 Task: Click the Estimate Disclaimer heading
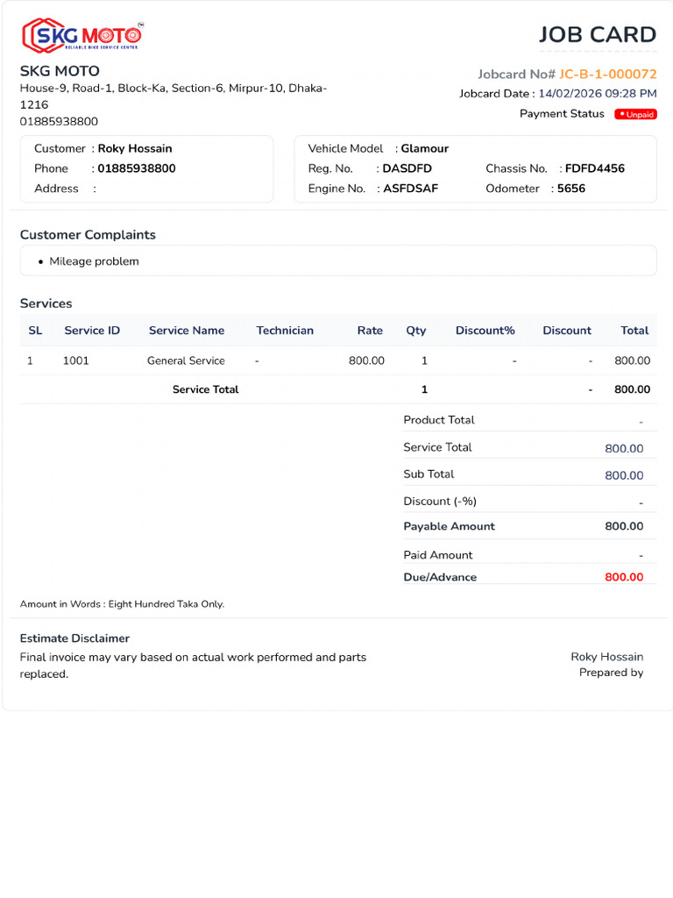coord(74,638)
